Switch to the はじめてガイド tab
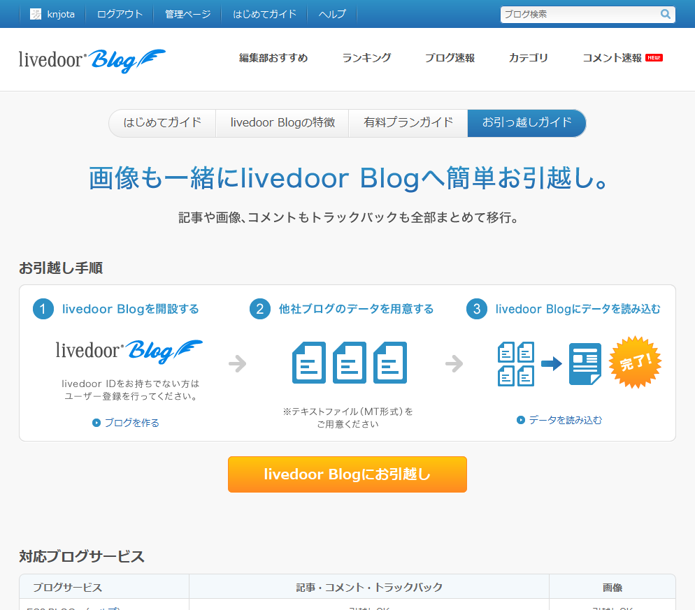The width and height of the screenshot is (695, 610). [162, 123]
